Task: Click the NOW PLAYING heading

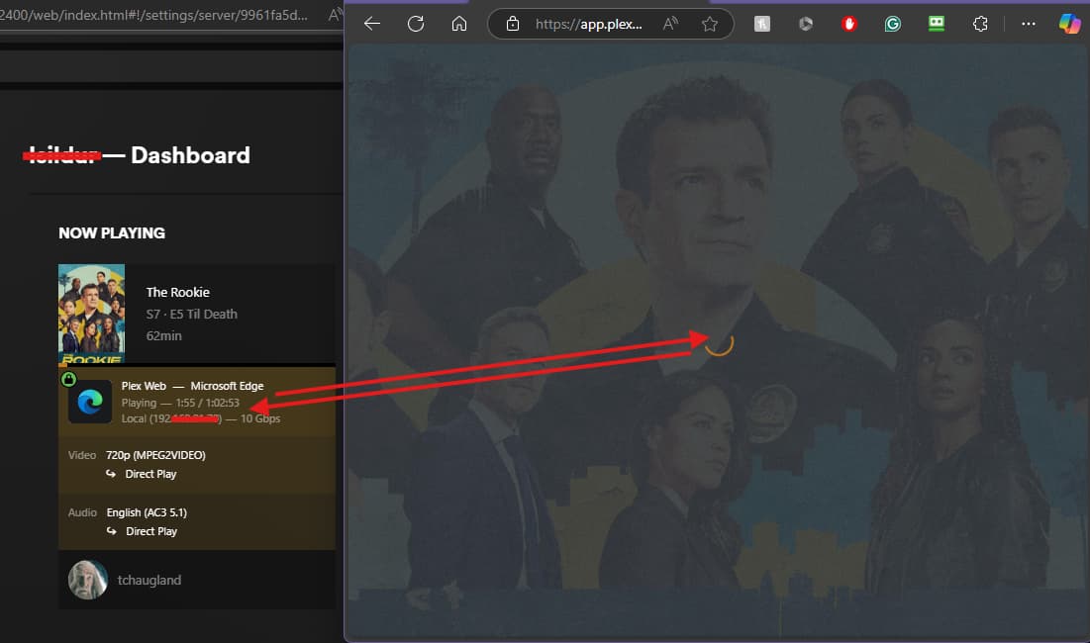Action: click(112, 233)
